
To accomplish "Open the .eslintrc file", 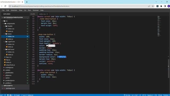I will click(x=8, y=70).
